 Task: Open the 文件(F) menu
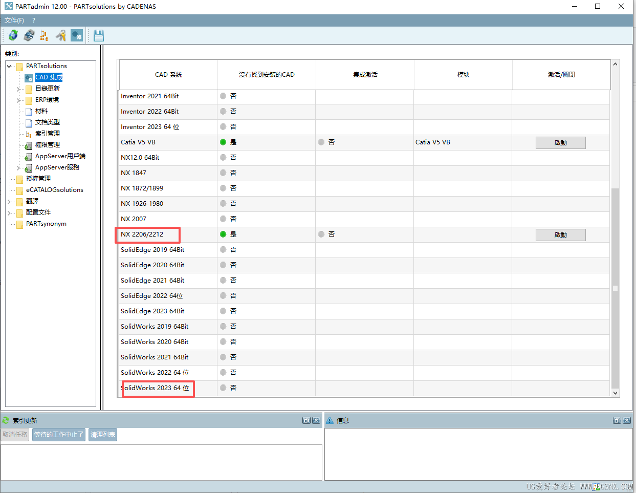click(x=14, y=20)
